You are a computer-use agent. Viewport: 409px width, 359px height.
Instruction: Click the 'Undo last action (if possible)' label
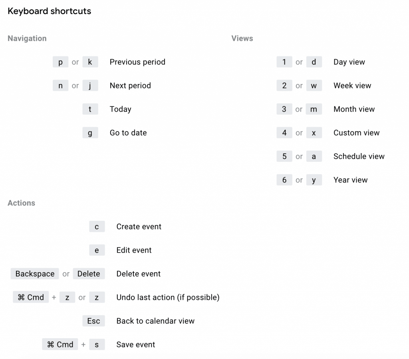pyautogui.click(x=168, y=297)
